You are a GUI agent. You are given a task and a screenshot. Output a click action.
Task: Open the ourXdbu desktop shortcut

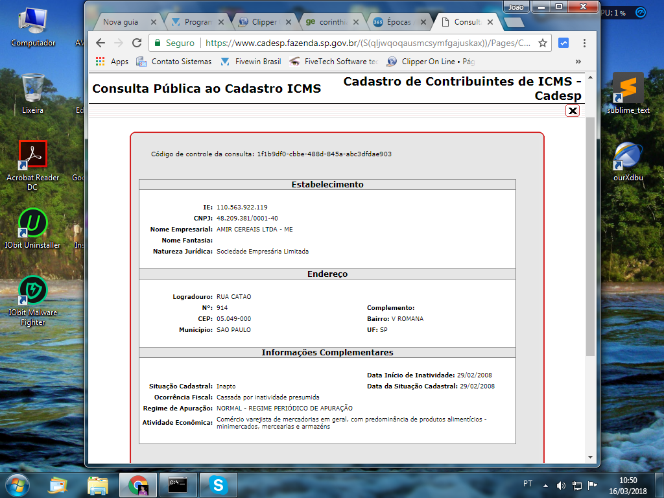point(628,161)
